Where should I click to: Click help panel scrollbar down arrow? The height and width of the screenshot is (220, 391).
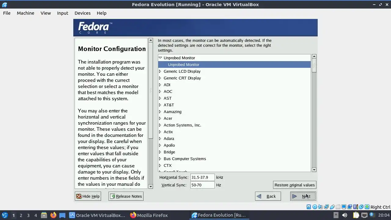(x=151, y=186)
